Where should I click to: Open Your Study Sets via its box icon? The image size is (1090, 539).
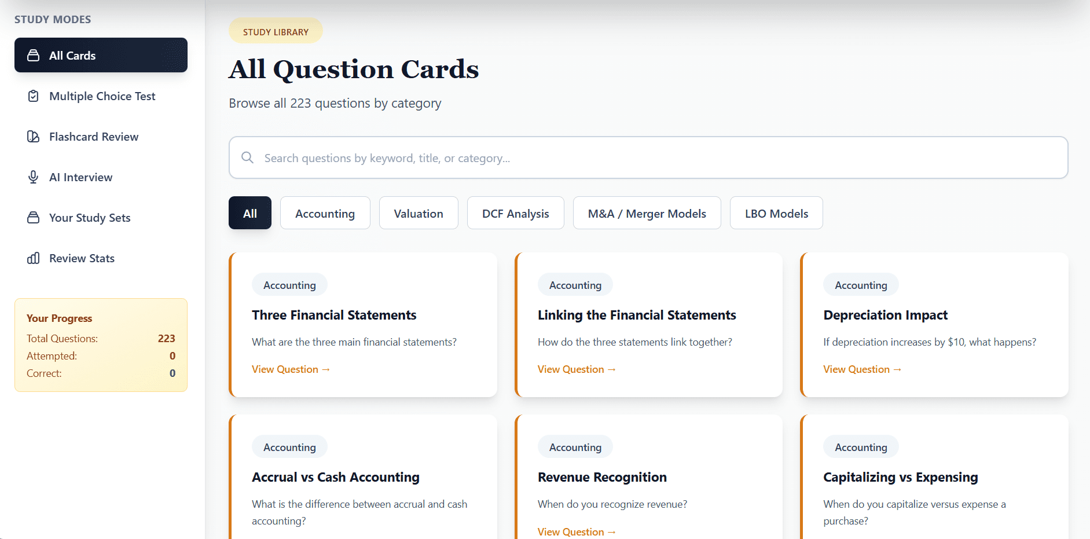(x=34, y=217)
